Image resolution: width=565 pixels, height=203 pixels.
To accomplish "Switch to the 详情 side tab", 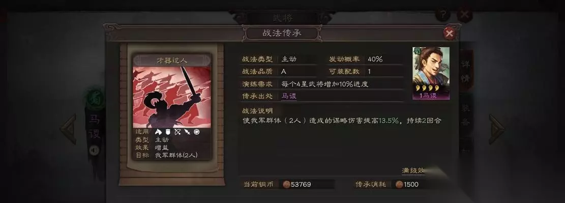I will [465, 71].
